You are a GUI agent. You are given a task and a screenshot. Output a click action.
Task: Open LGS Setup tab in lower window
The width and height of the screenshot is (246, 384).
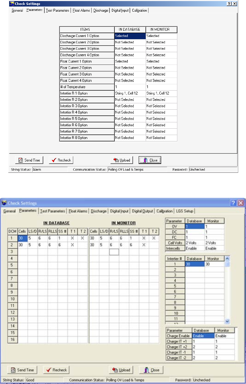pyautogui.click(x=185, y=211)
